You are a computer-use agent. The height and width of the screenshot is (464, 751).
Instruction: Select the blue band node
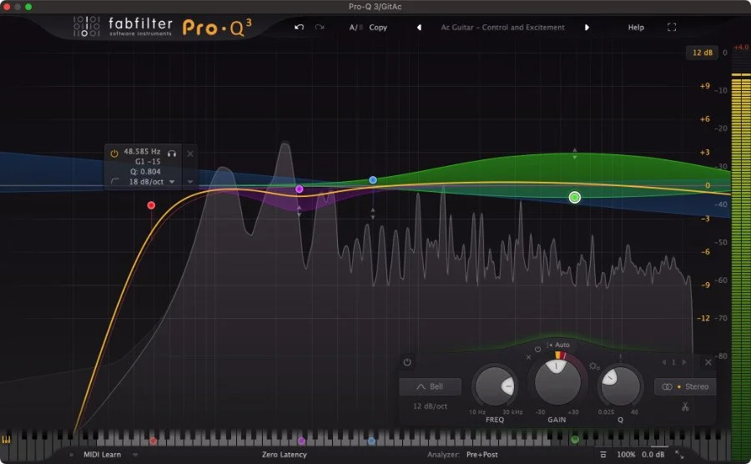click(373, 180)
